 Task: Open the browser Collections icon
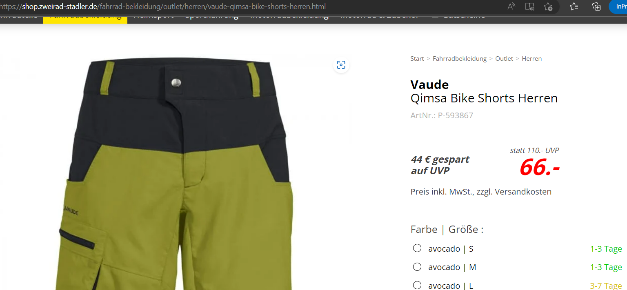[596, 6]
